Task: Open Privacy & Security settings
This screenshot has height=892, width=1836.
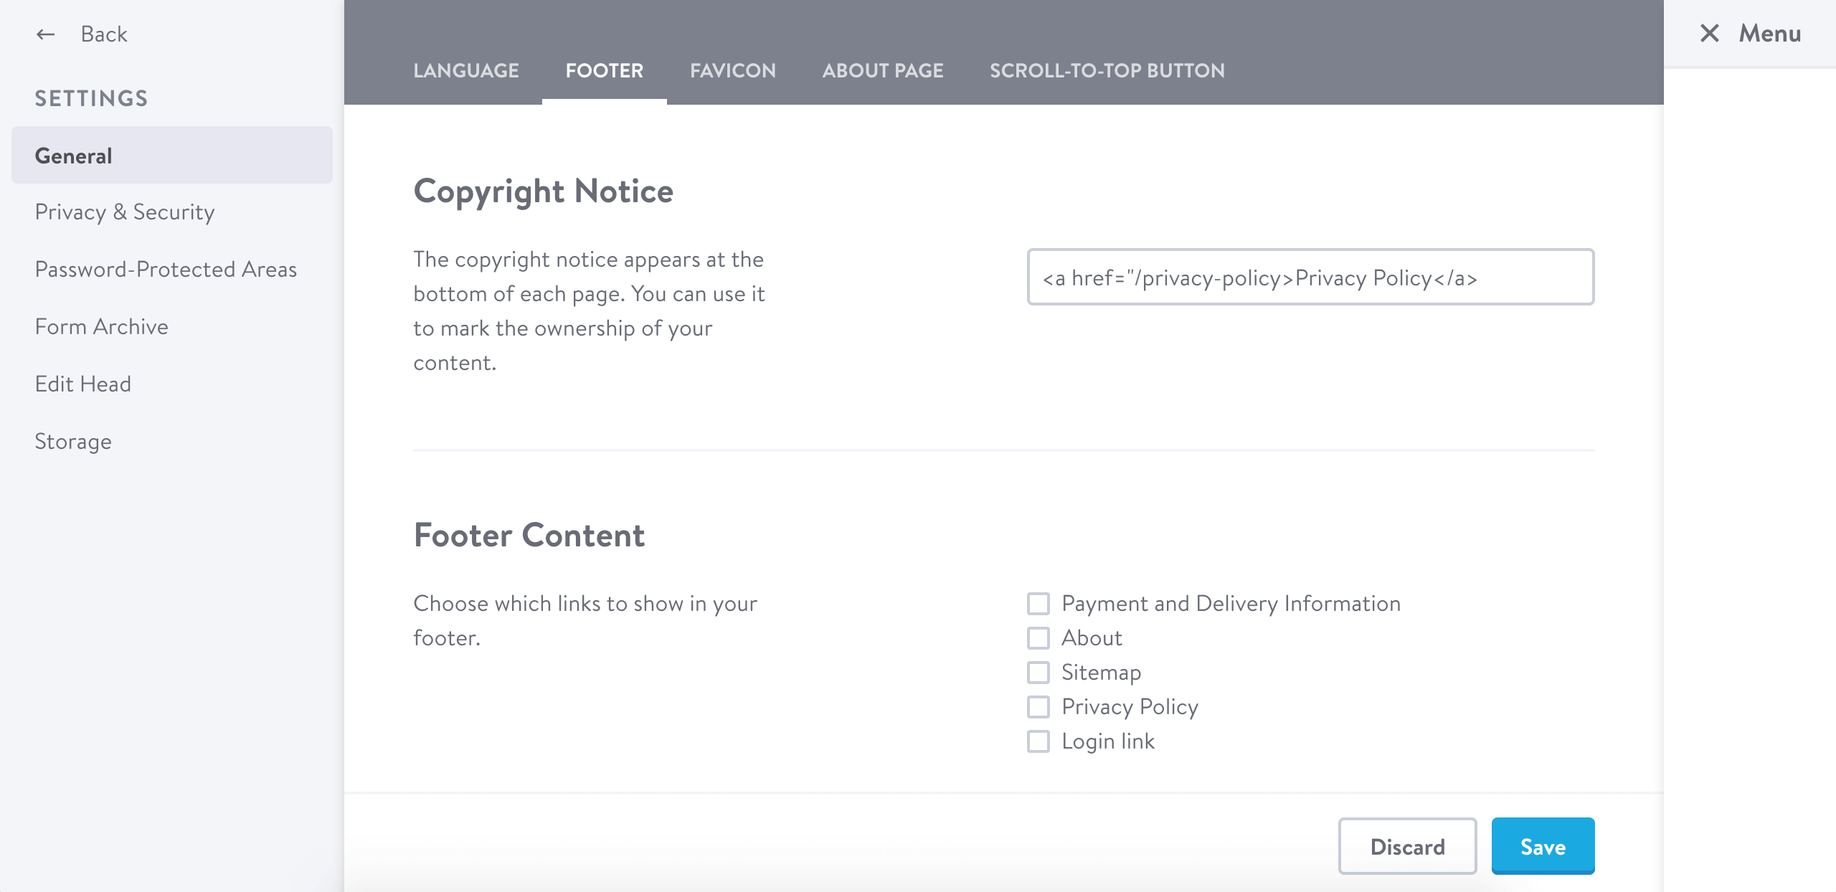Action: click(x=124, y=212)
